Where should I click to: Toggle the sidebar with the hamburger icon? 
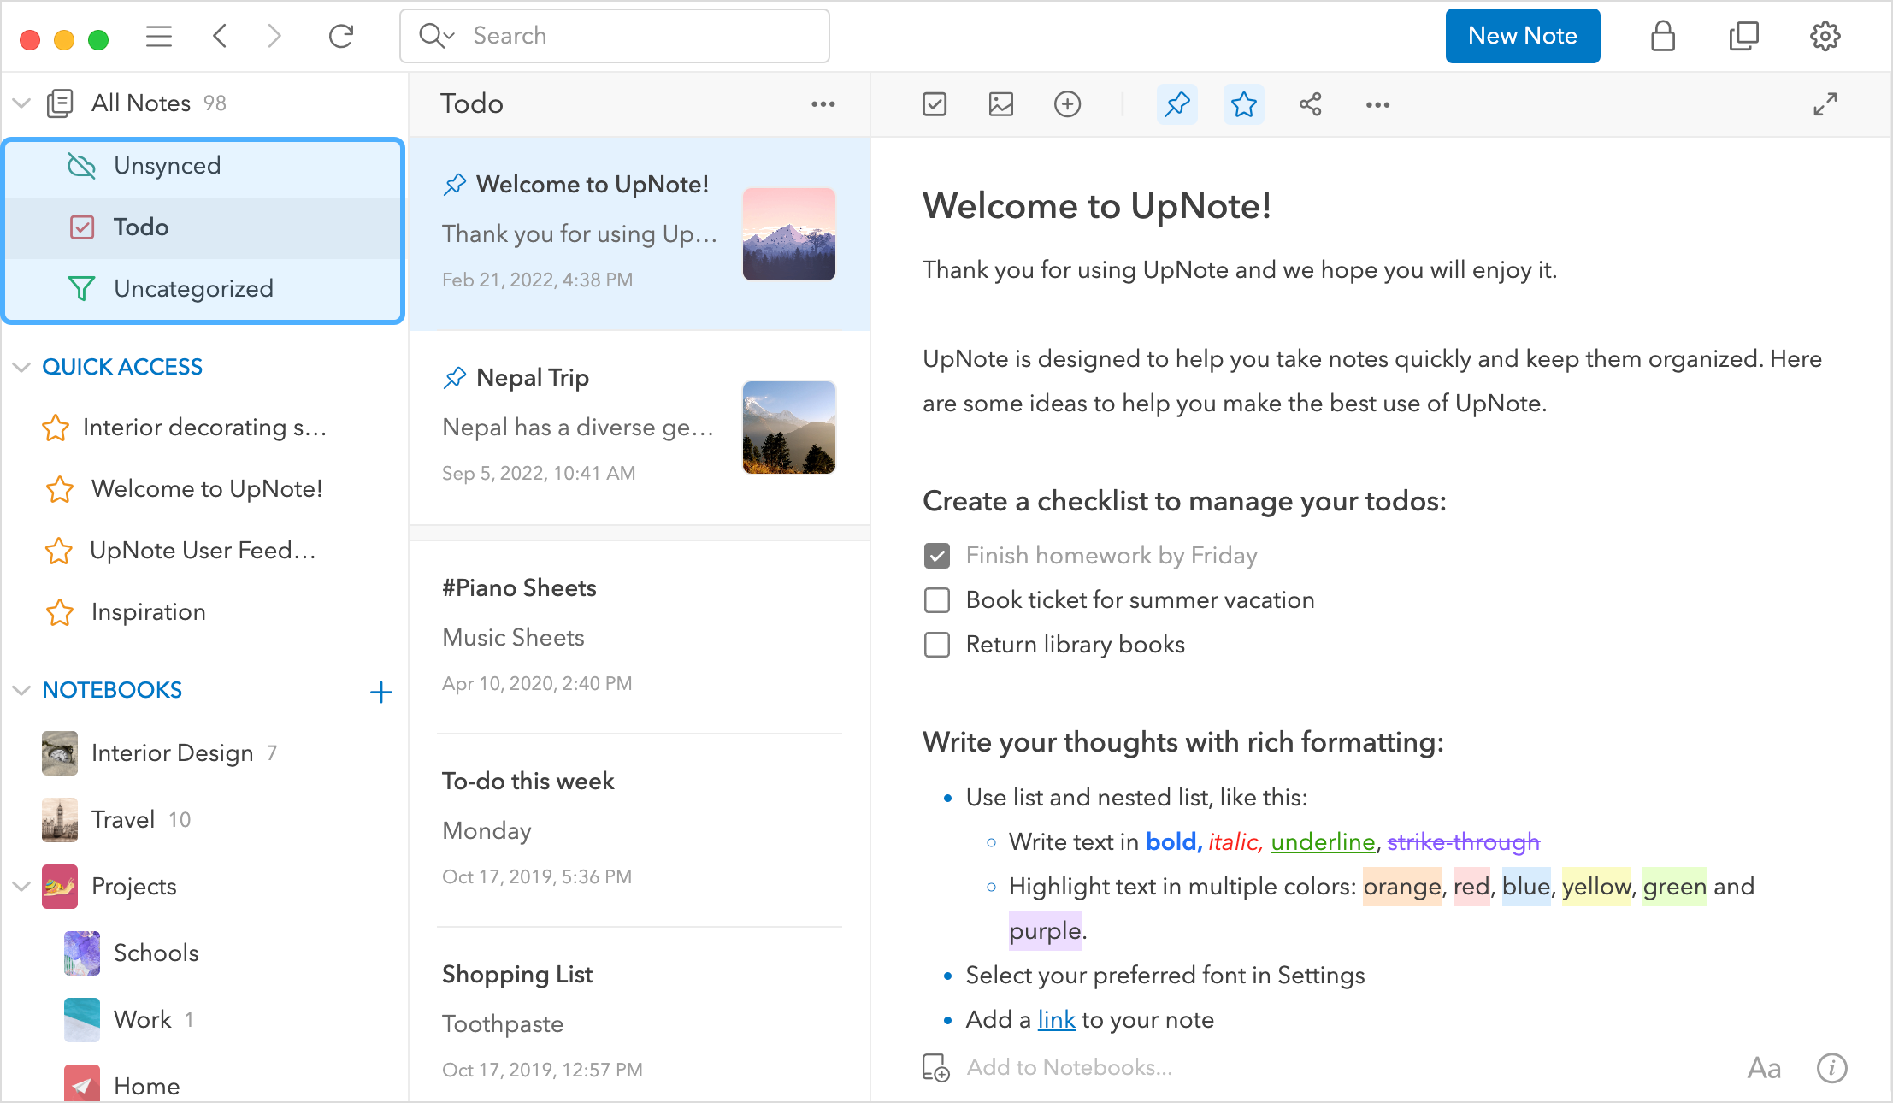(x=159, y=36)
